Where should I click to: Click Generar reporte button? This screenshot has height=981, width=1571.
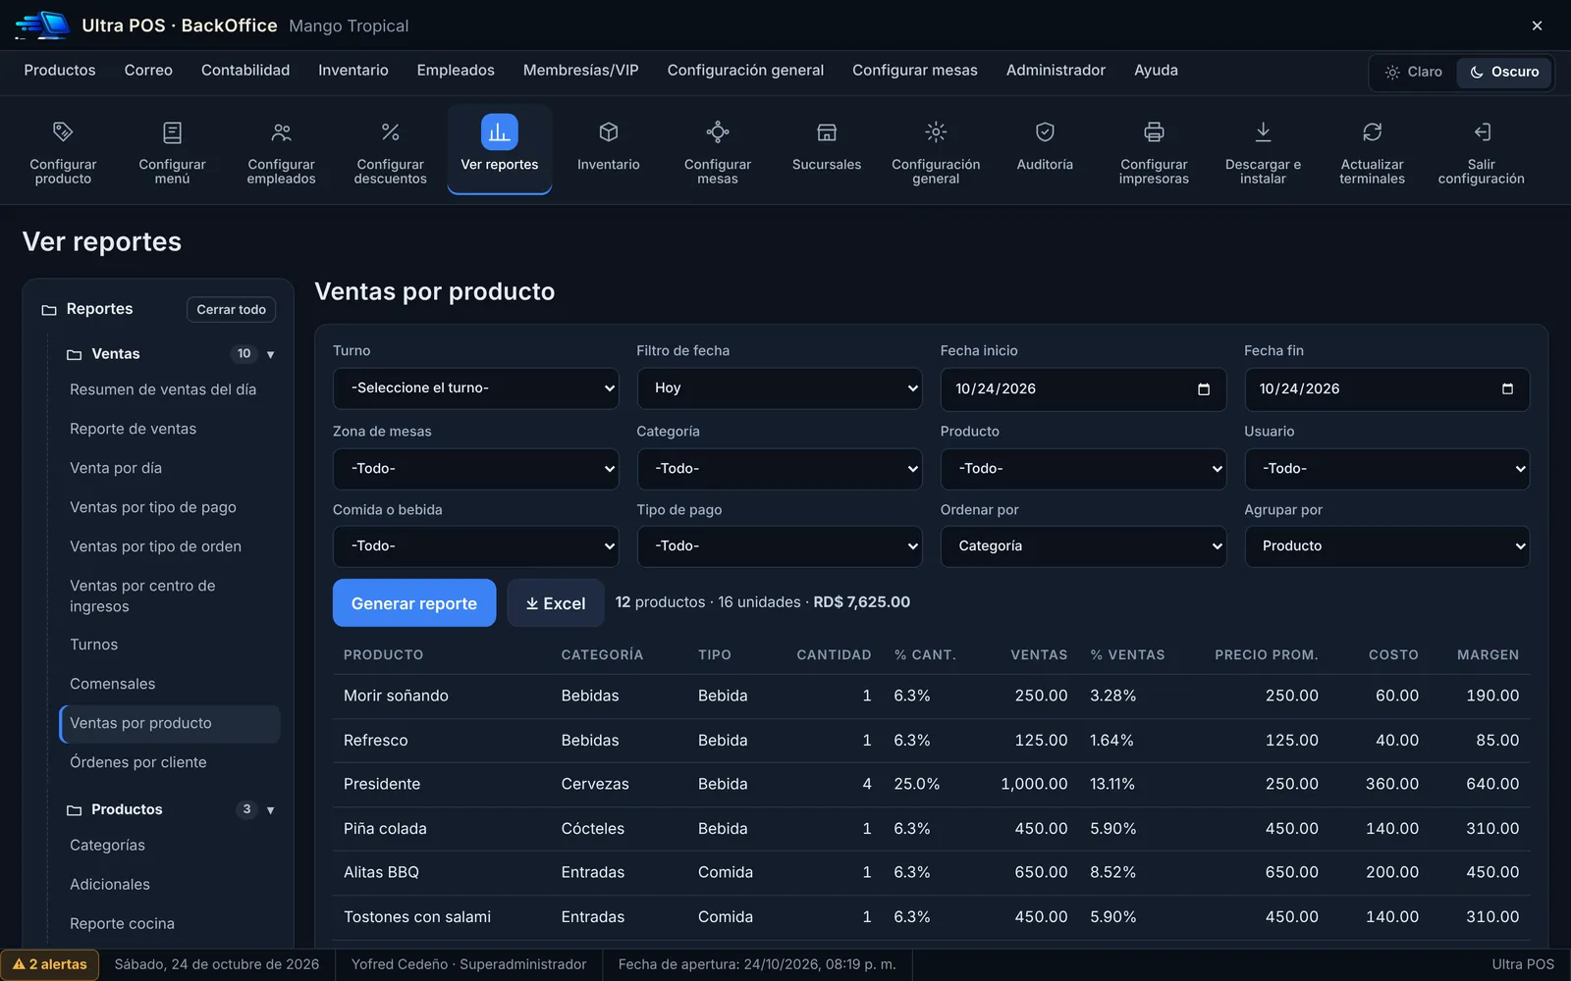click(x=414, y=603)
